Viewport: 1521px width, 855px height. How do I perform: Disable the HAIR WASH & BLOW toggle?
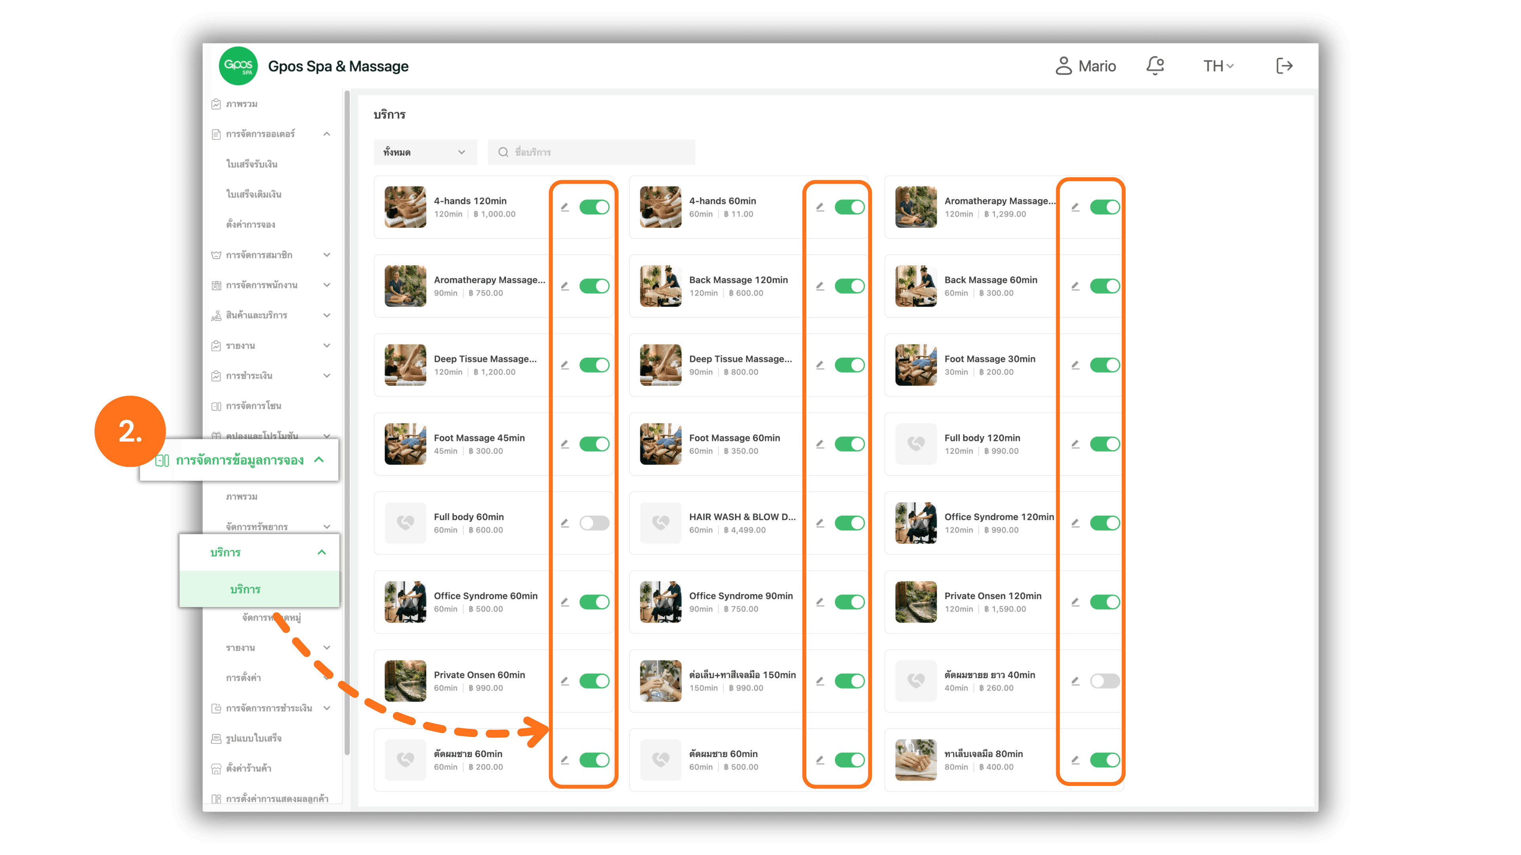[x=850, y=523]
